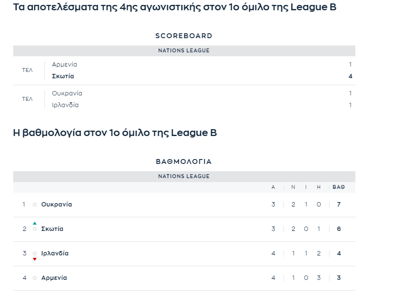This screenshot has width=394, height=298.
Task: Click the circle icon next to Σκωτία
Action: click(x=35, y=229)
